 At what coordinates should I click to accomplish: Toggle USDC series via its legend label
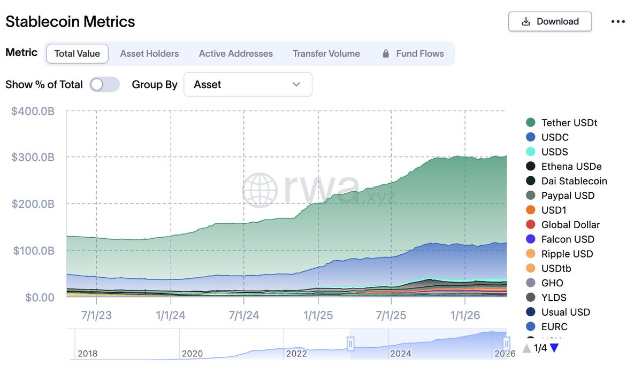(555, 137)
